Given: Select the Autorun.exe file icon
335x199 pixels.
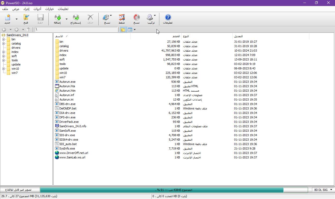Looking at the screenshot, I should (57, 82).
